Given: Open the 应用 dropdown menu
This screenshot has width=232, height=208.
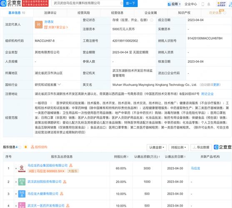Looking at the screenshot, I should [174, 4].
